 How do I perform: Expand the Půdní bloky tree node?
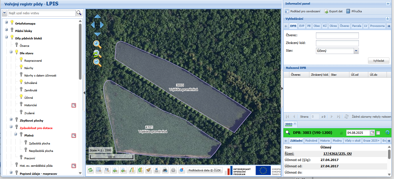(7, 31)
